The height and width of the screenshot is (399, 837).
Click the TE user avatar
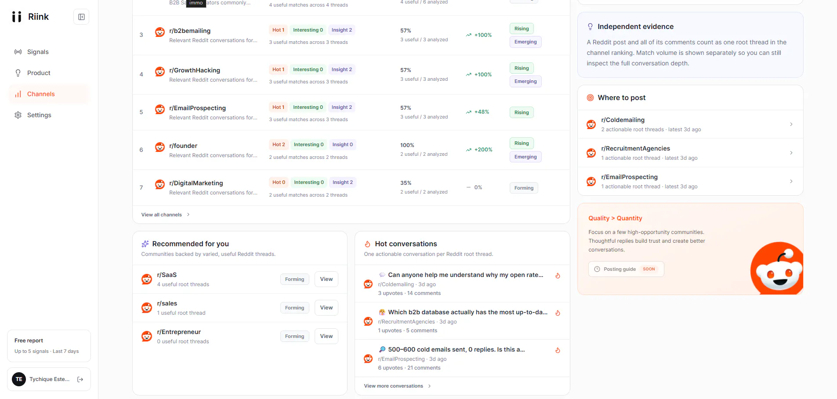(19, 379)
